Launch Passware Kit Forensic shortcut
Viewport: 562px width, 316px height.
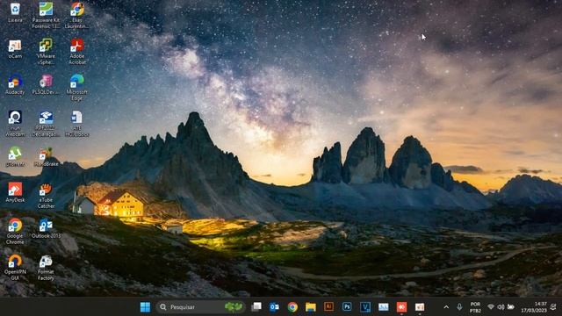46,16
